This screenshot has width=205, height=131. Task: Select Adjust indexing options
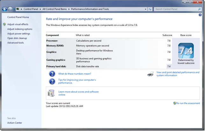click(20, 29)
